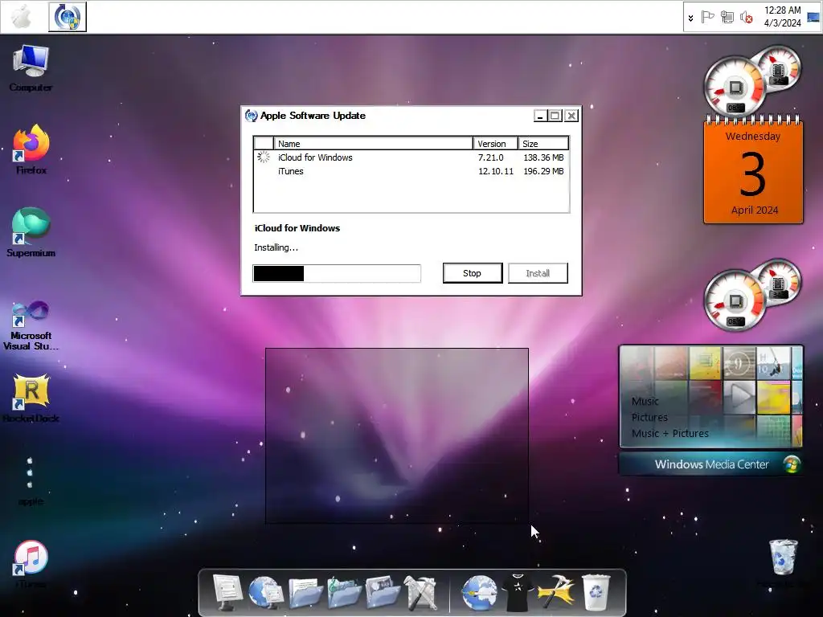
Task: Click the installation progress bar
Action: click(337, 273)
